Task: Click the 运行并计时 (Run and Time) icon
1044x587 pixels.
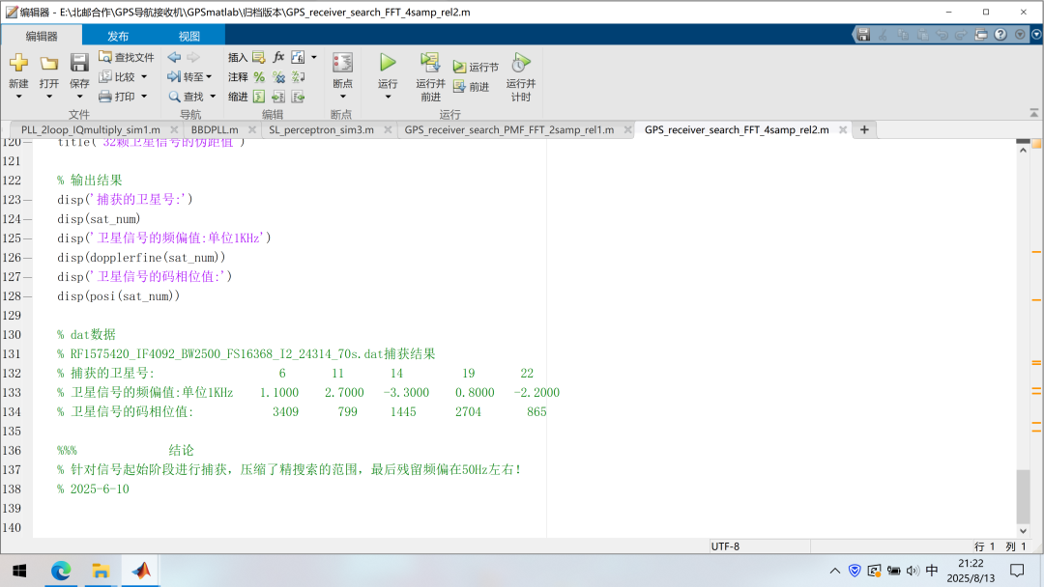Action: point(520,64)
